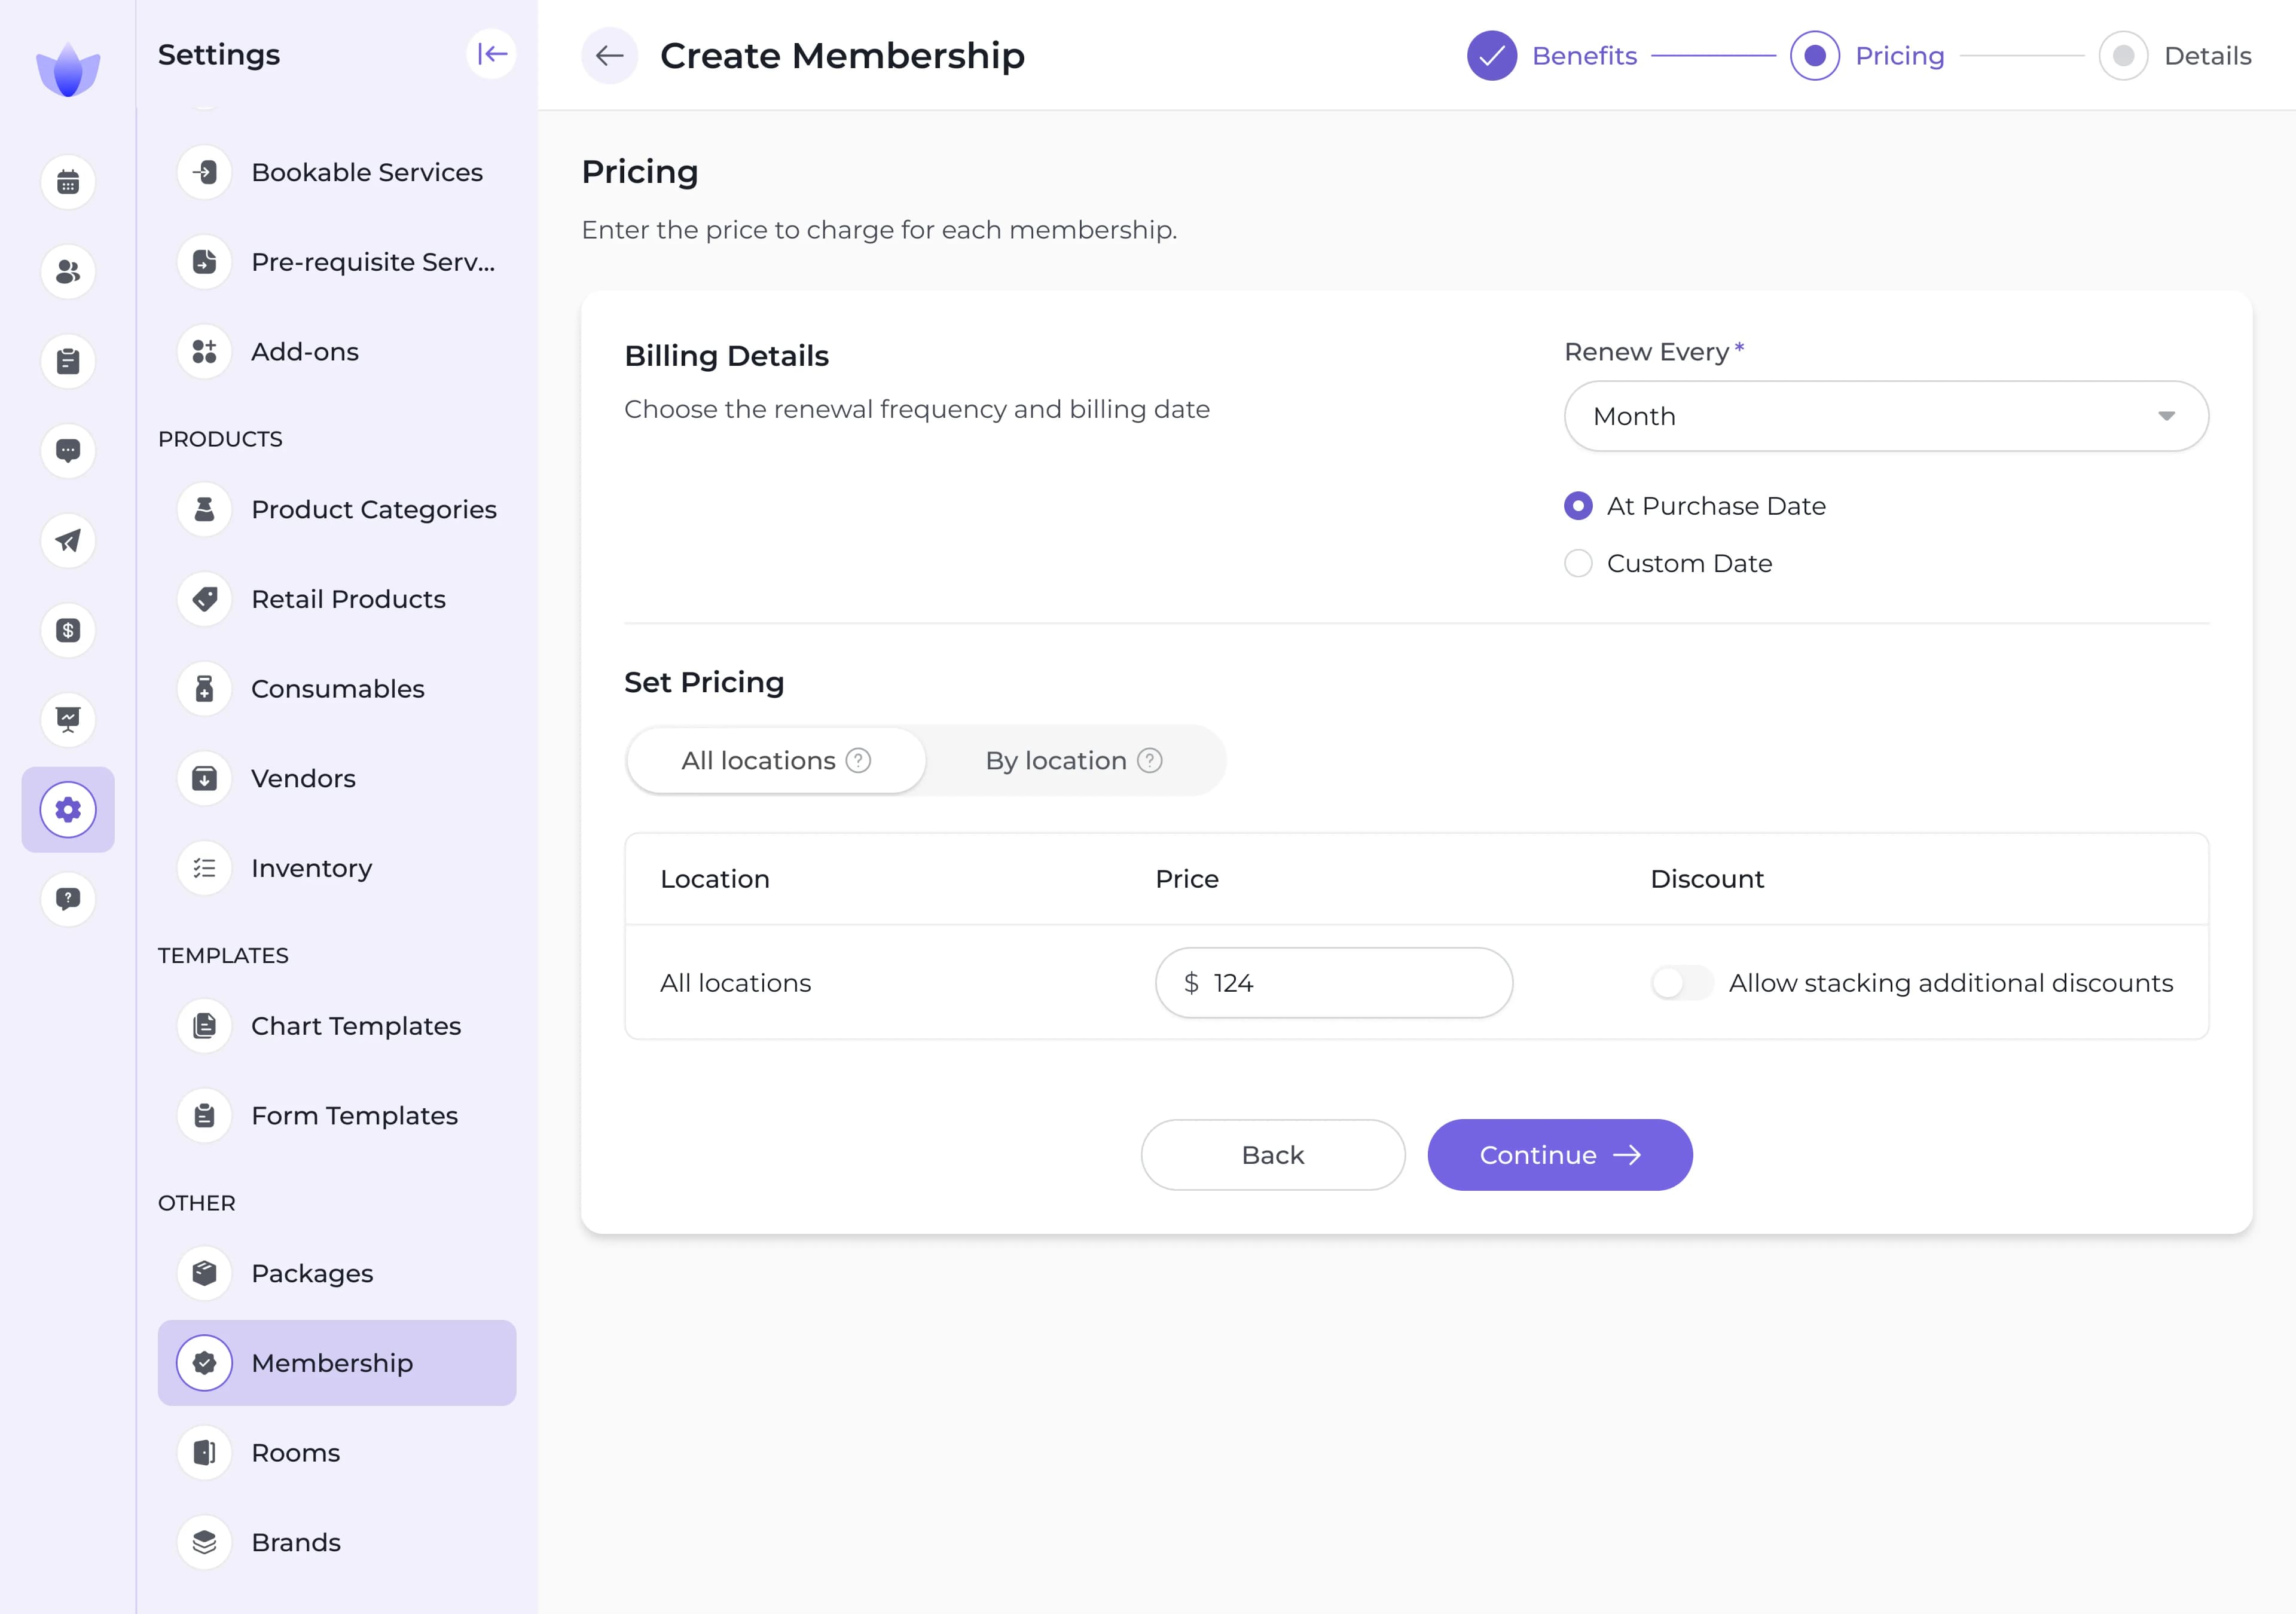View reports via the presentation chart icon
Image resolution: width=2296 pixels, height=1614 pixels.
(x=67, y=719)
